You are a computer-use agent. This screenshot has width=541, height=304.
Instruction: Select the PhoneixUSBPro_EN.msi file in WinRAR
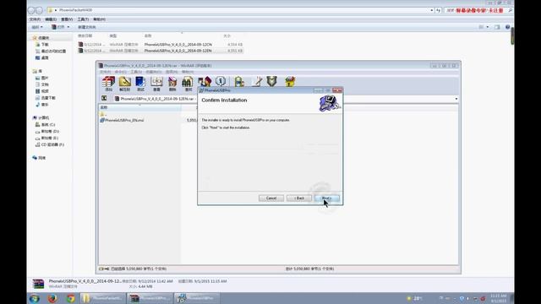[122, 120]
